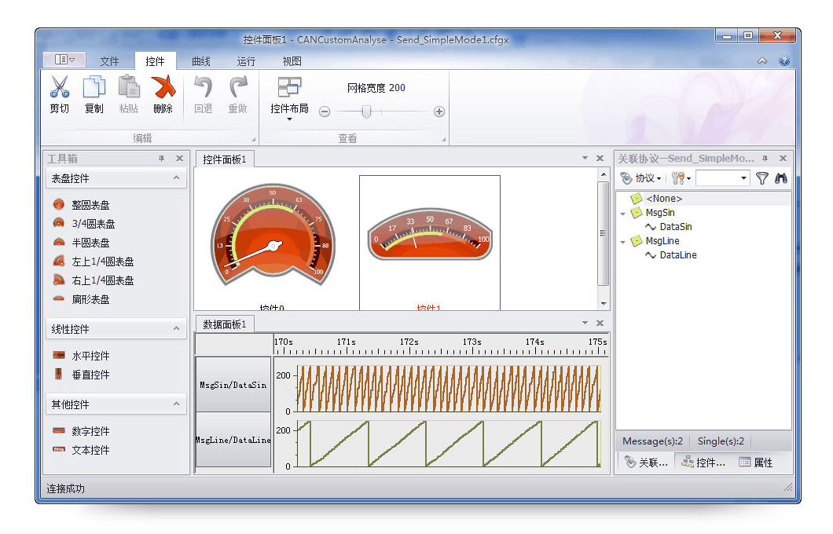Collapse the 表盘控件 section
The width and height of the screenshot is (833, 534).
click(176, 179)
